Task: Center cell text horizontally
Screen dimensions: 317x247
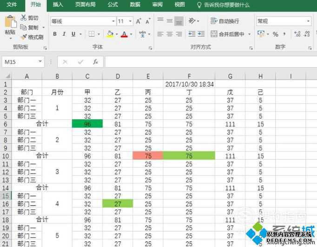Action: pyautogui.click(x=169, y=34)
